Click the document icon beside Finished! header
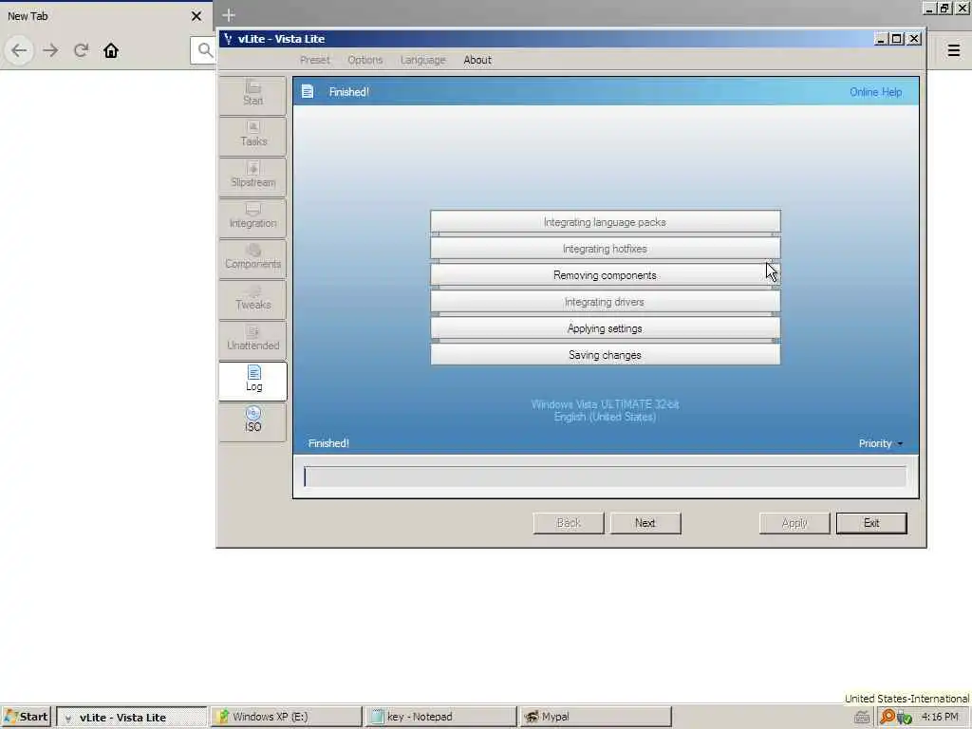972x729 pixels. pos(308,92)
